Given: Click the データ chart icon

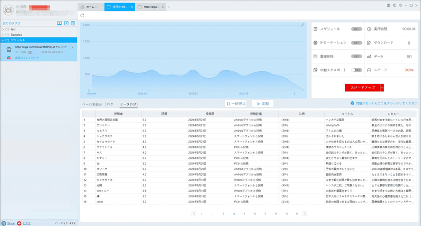Looking at the screenshot, I should click(369, 57).
